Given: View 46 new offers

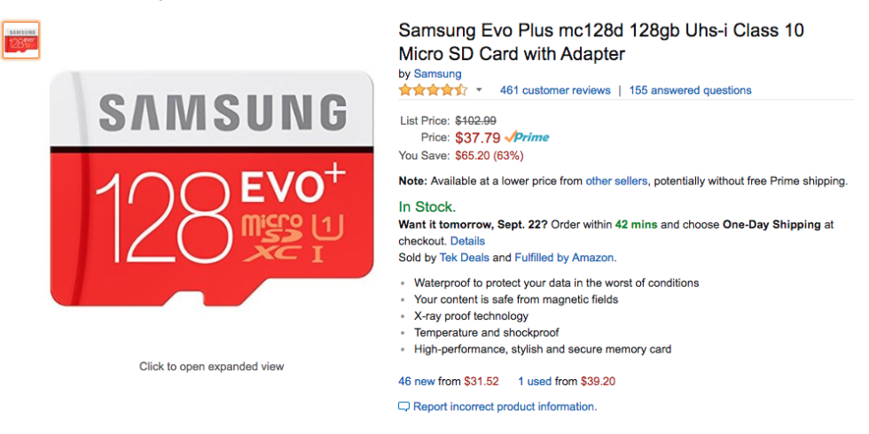Looking at the screenshot, I should tap(417, 382).
